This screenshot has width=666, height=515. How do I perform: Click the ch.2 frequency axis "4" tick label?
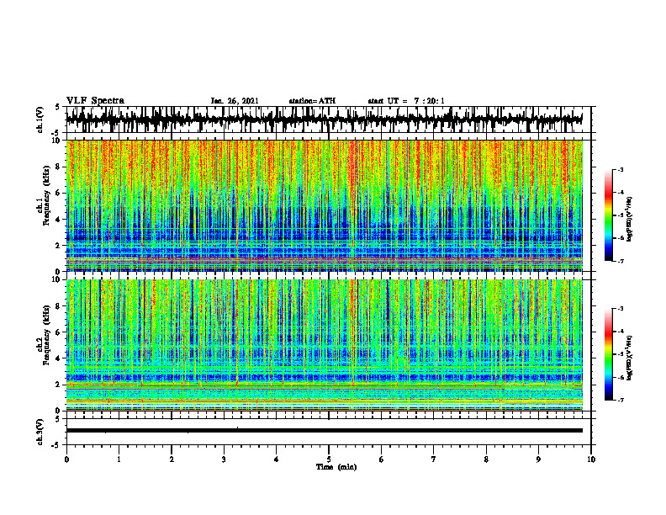tap(60, 358)
